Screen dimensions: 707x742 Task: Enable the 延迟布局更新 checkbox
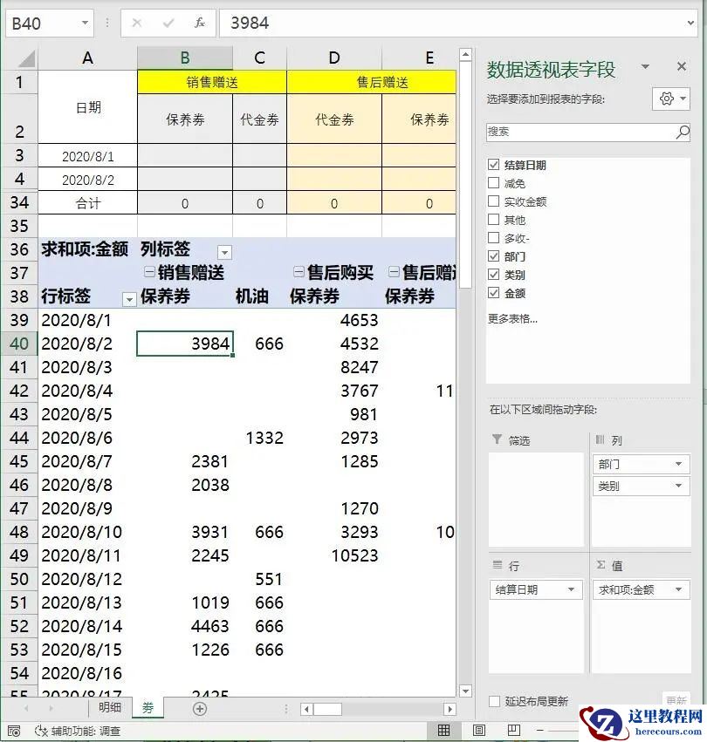pyautogui.click(x=494, y=701)
